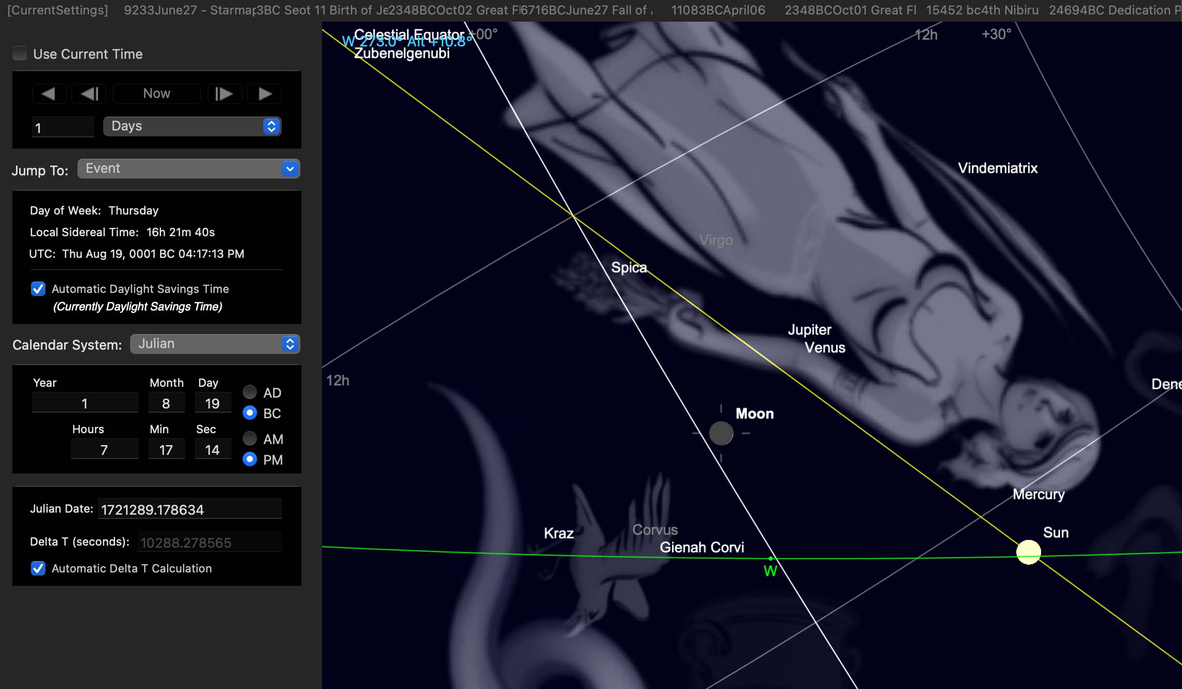
Task: Select the AM radio button
Action: pos(250,439)
